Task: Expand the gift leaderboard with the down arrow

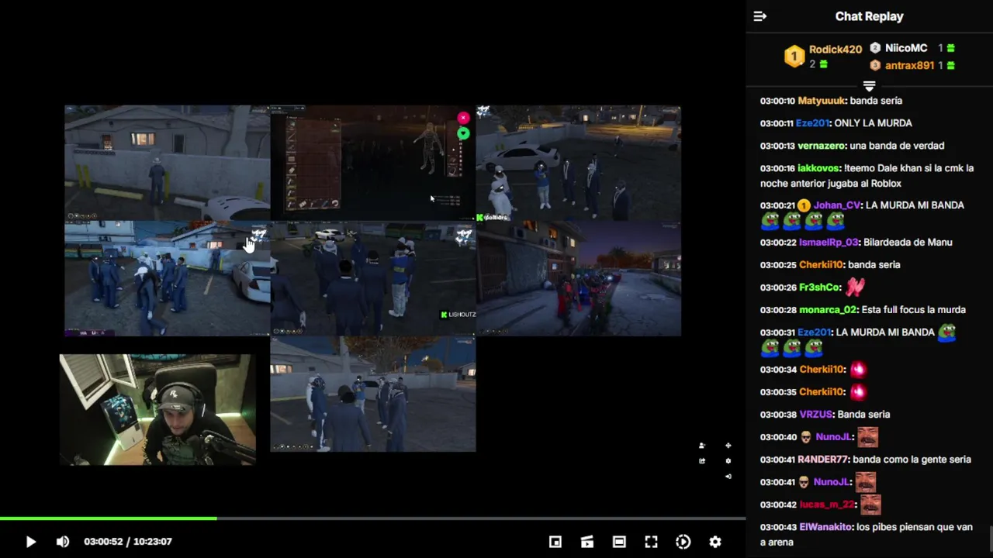Action: [x=869, y=86]
